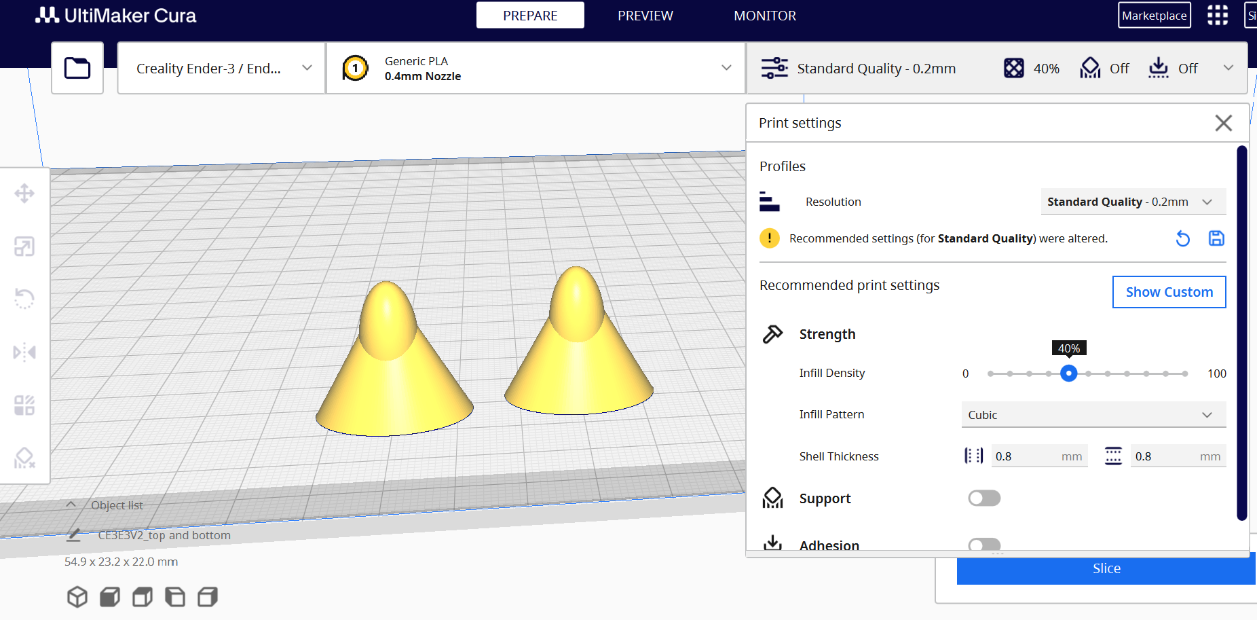Select the Support Blocker tool
This screenshot has width=1257, height=620.
coord(24,458)
